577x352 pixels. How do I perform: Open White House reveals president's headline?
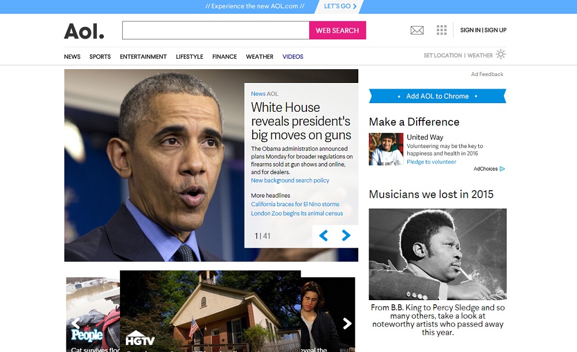[301, 121]
